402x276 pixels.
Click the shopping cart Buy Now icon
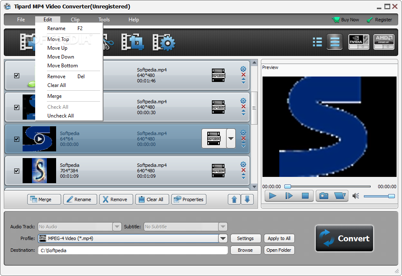point(335,20)
